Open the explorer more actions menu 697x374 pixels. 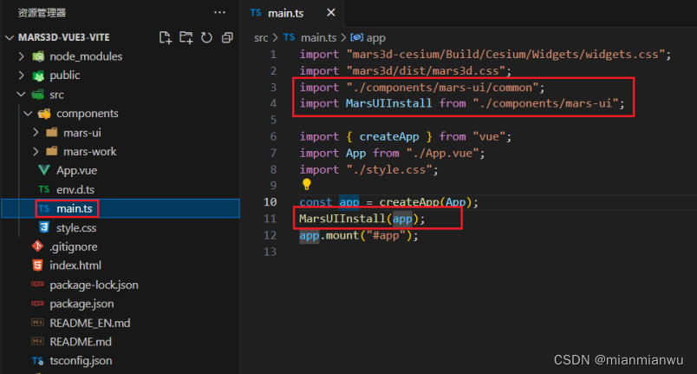tap(219, 12)
